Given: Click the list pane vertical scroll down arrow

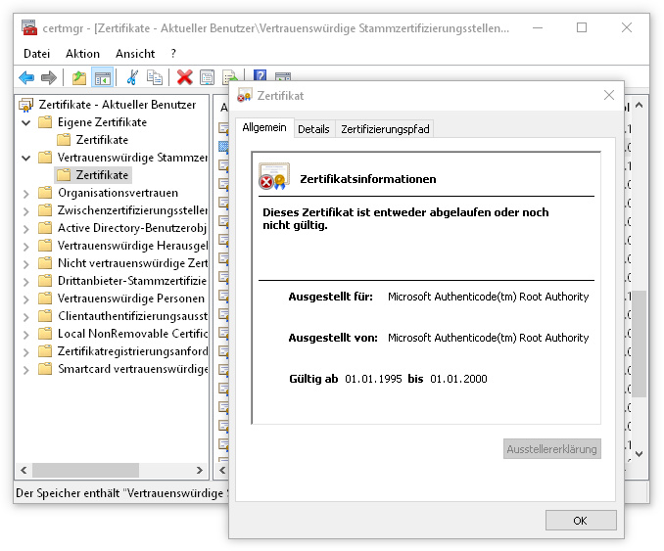Looking at the screenshot, I should tap(639, 454).
